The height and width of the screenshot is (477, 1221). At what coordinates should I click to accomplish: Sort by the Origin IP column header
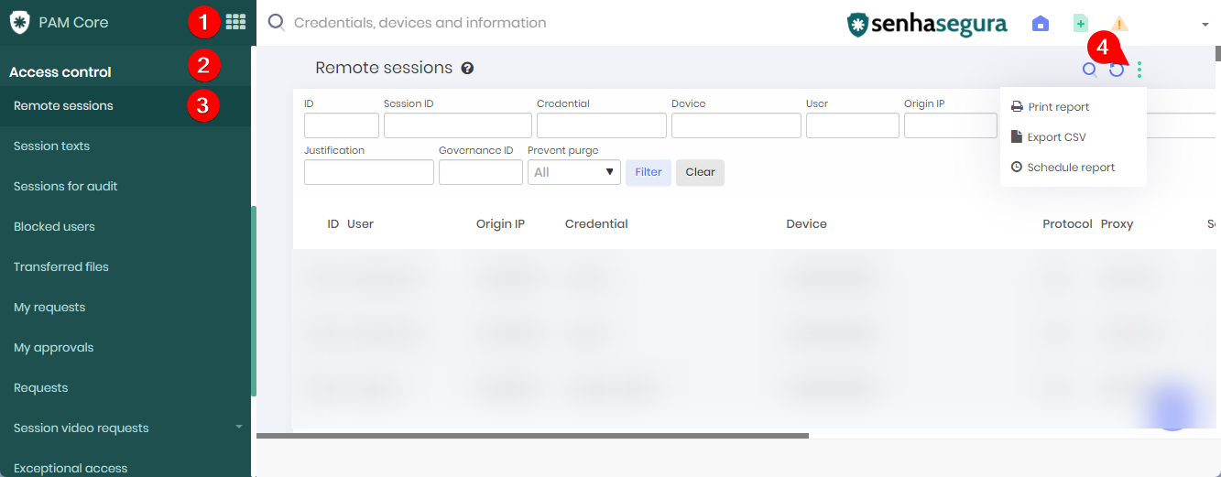pyautogui.click(x=500, y=224)
